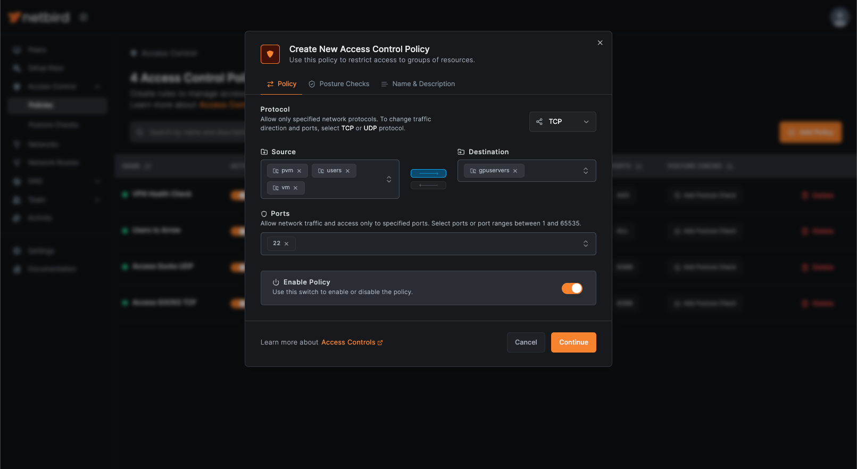
Task: Open the Name & Description tab
Action: click(418, 84)
